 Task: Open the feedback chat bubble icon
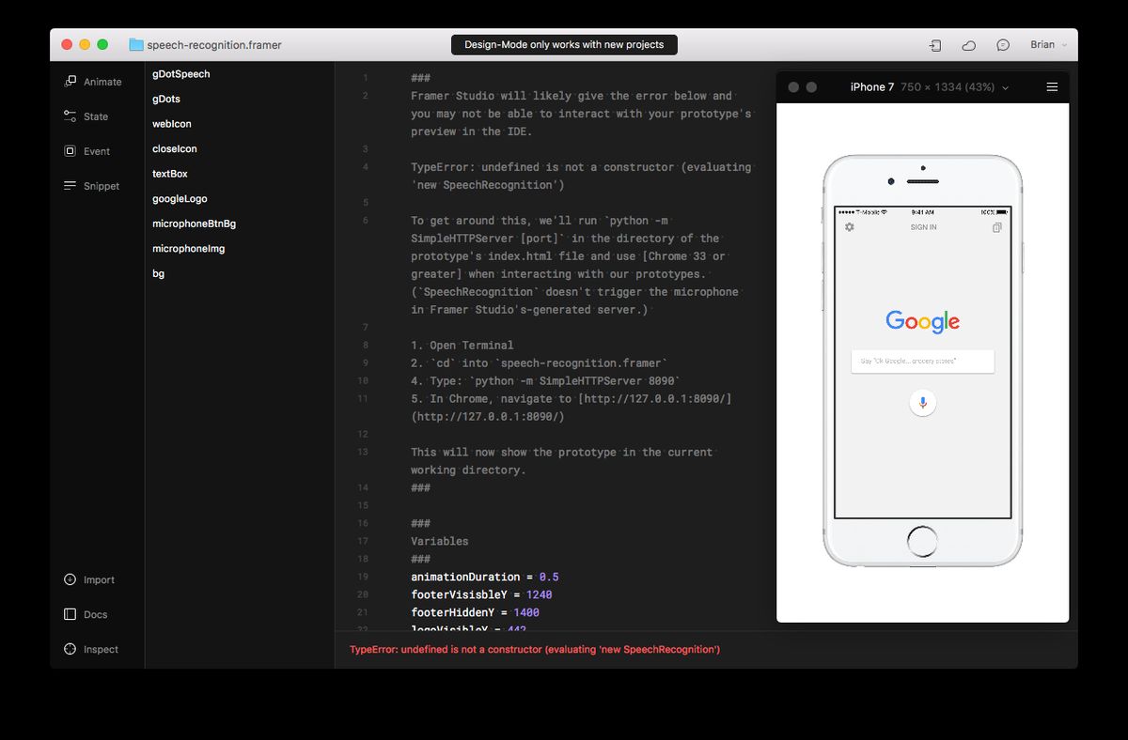(1002, 44)
